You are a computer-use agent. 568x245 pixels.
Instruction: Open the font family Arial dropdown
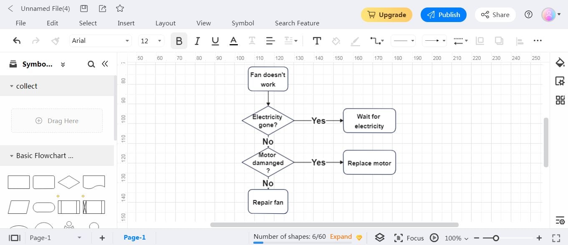tap(101, 41)
